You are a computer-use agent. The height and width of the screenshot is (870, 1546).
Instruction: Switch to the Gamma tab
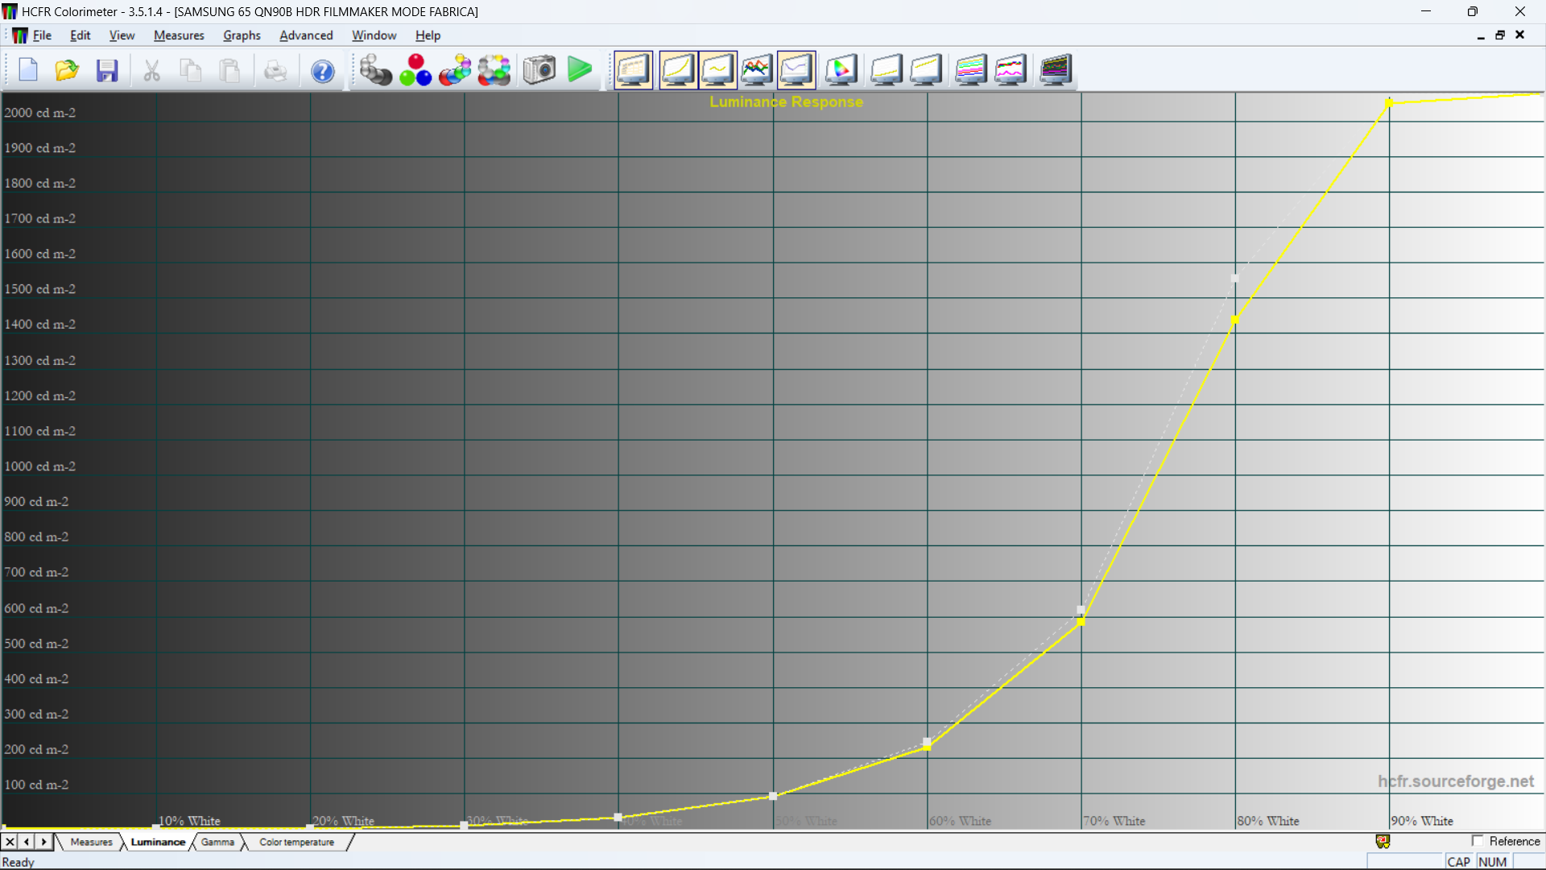[217, 842]
